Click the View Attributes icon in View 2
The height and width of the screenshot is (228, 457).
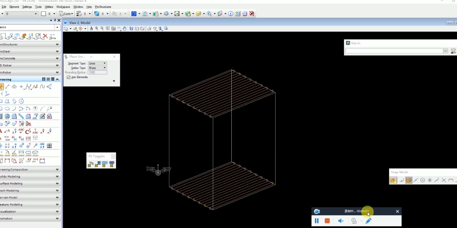tap(66, 29)
